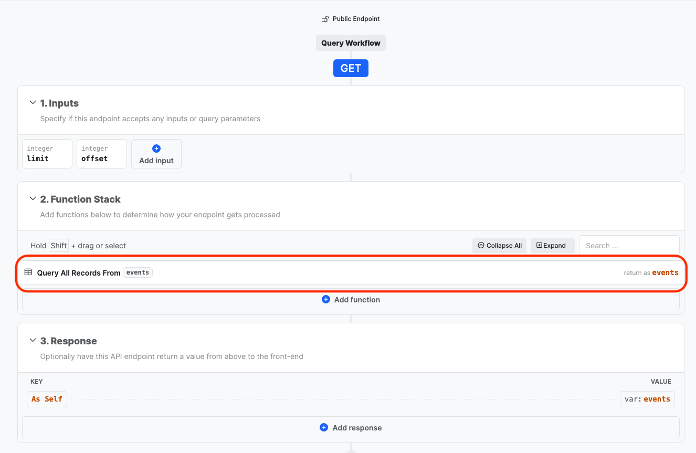Viewport: 696px width, 453px height.
Task: Open the var: events response value
Action: click(x=647, y=399)
